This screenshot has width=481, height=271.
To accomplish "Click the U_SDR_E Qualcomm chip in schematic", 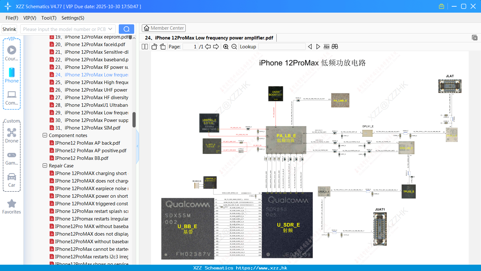I will [288, 225].
